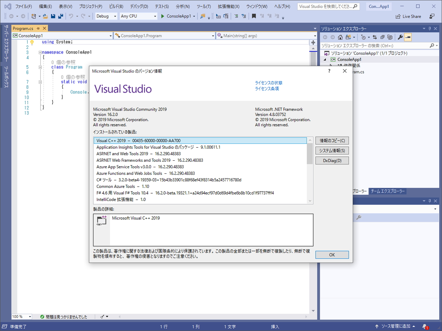442x331 pixels.
Task: Open the license status link
Action: tap(269, 83)
